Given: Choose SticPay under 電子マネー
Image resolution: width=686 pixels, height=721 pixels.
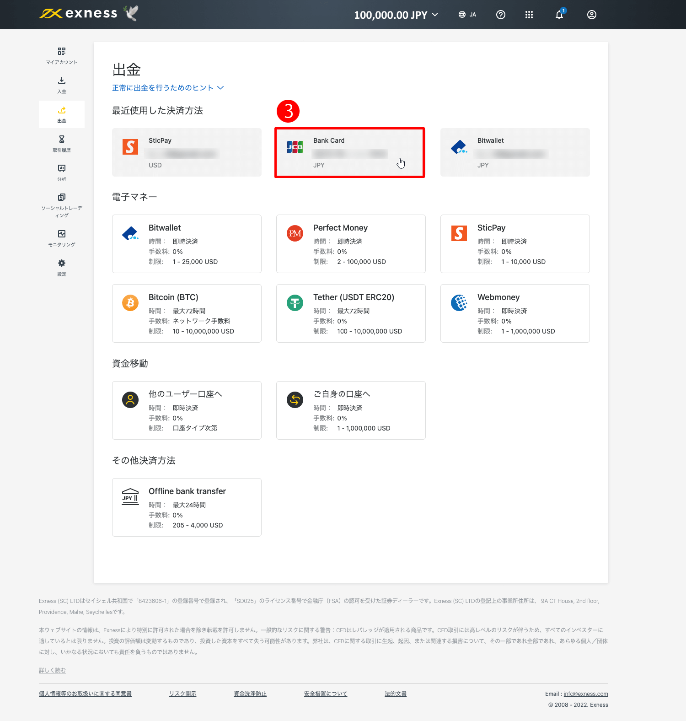Looking at the screenshot, I should pyautogui.click(x=515, y=244).
